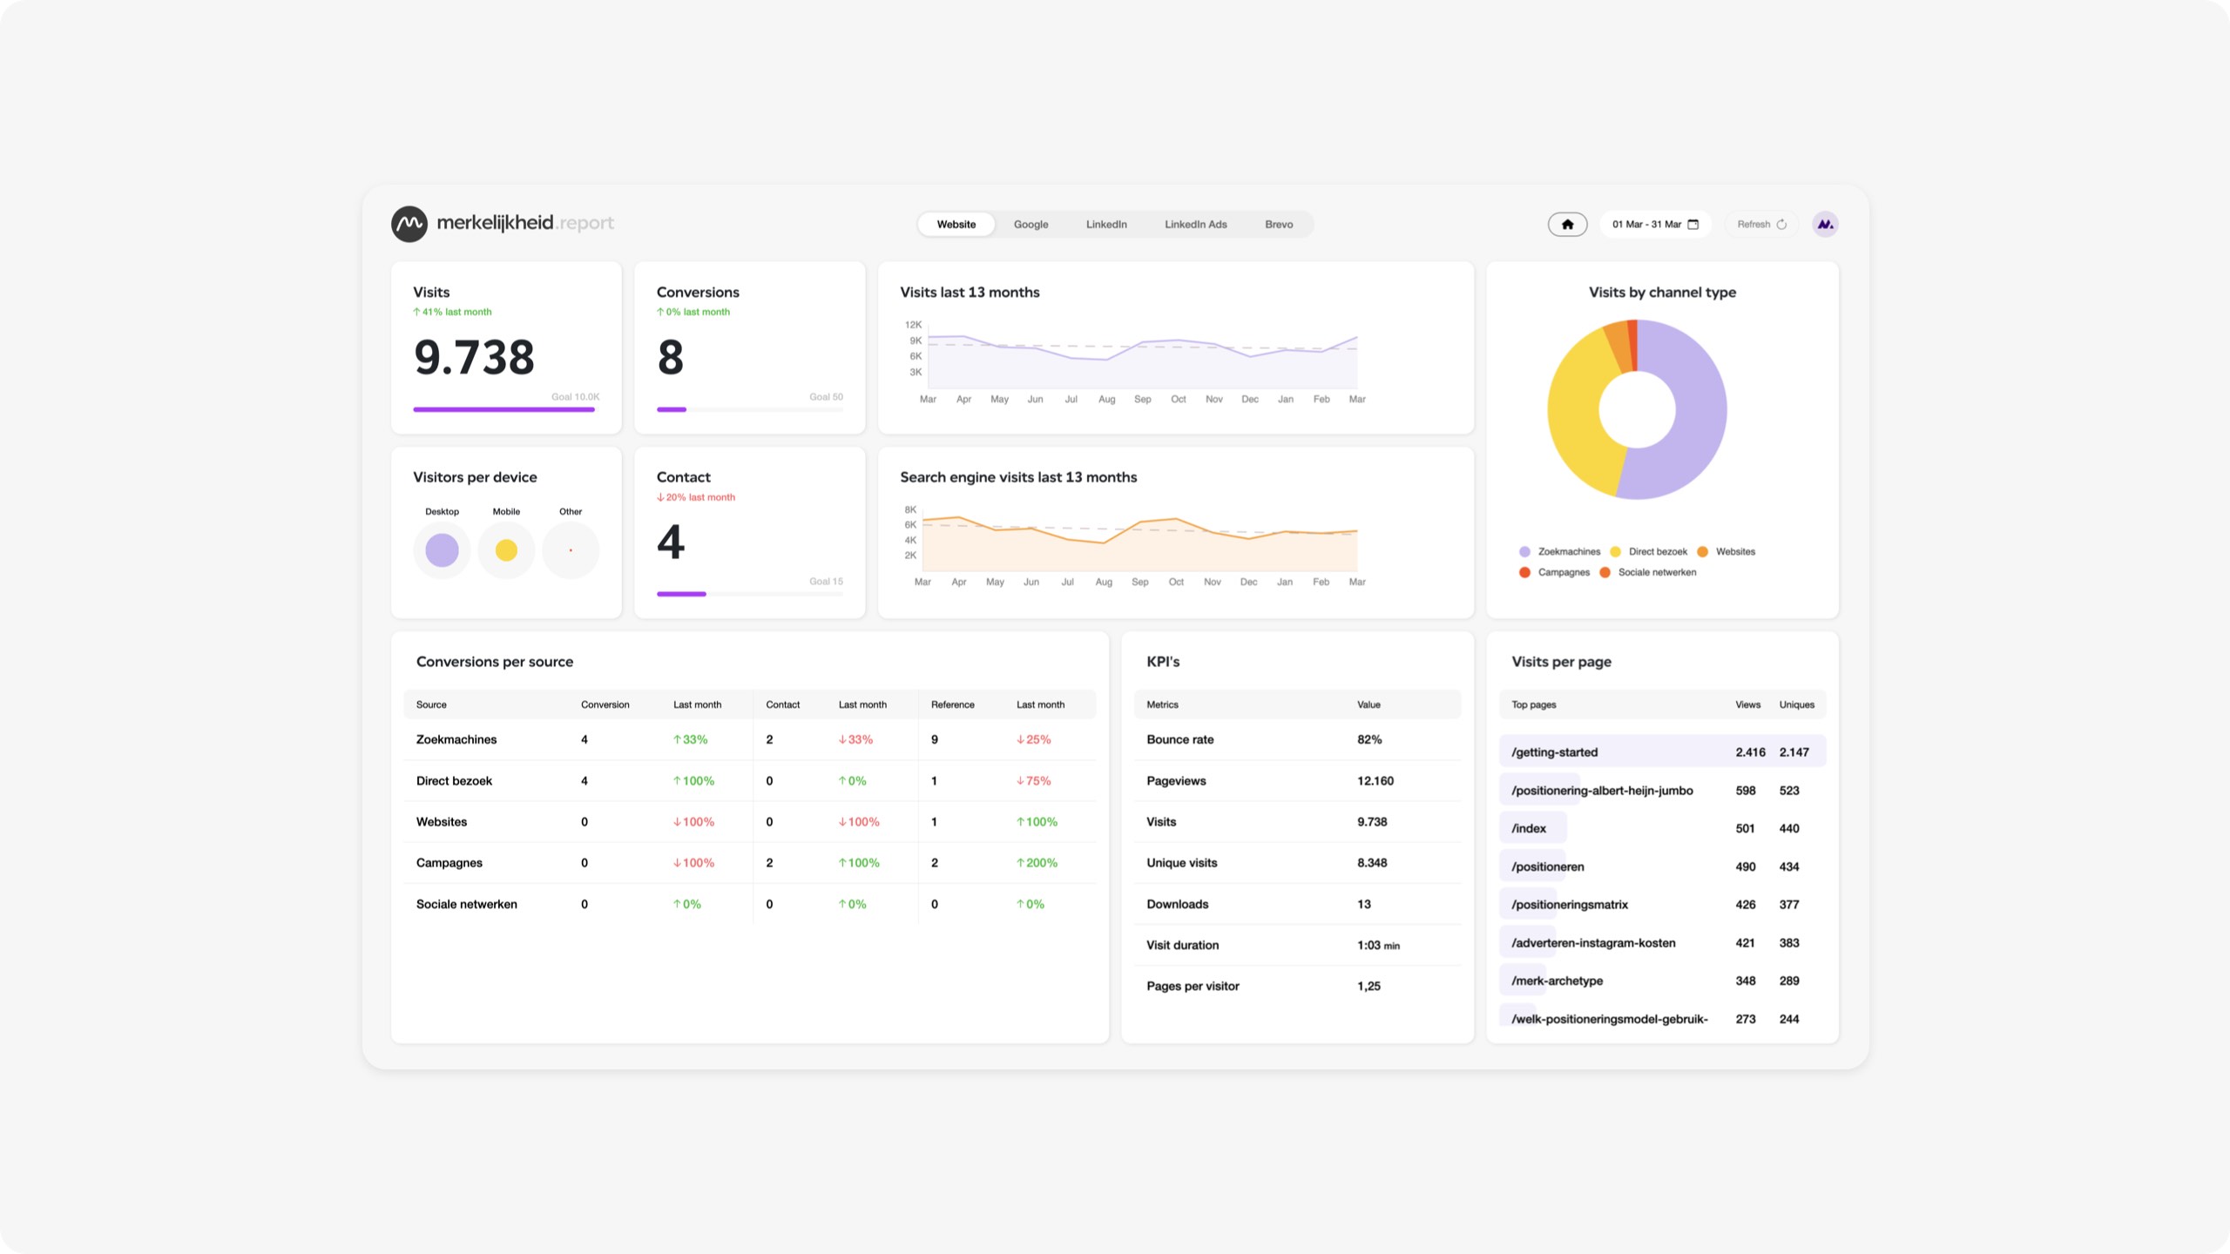Select the Websites source row
2230x1254 pixels.
click(750, 822)
